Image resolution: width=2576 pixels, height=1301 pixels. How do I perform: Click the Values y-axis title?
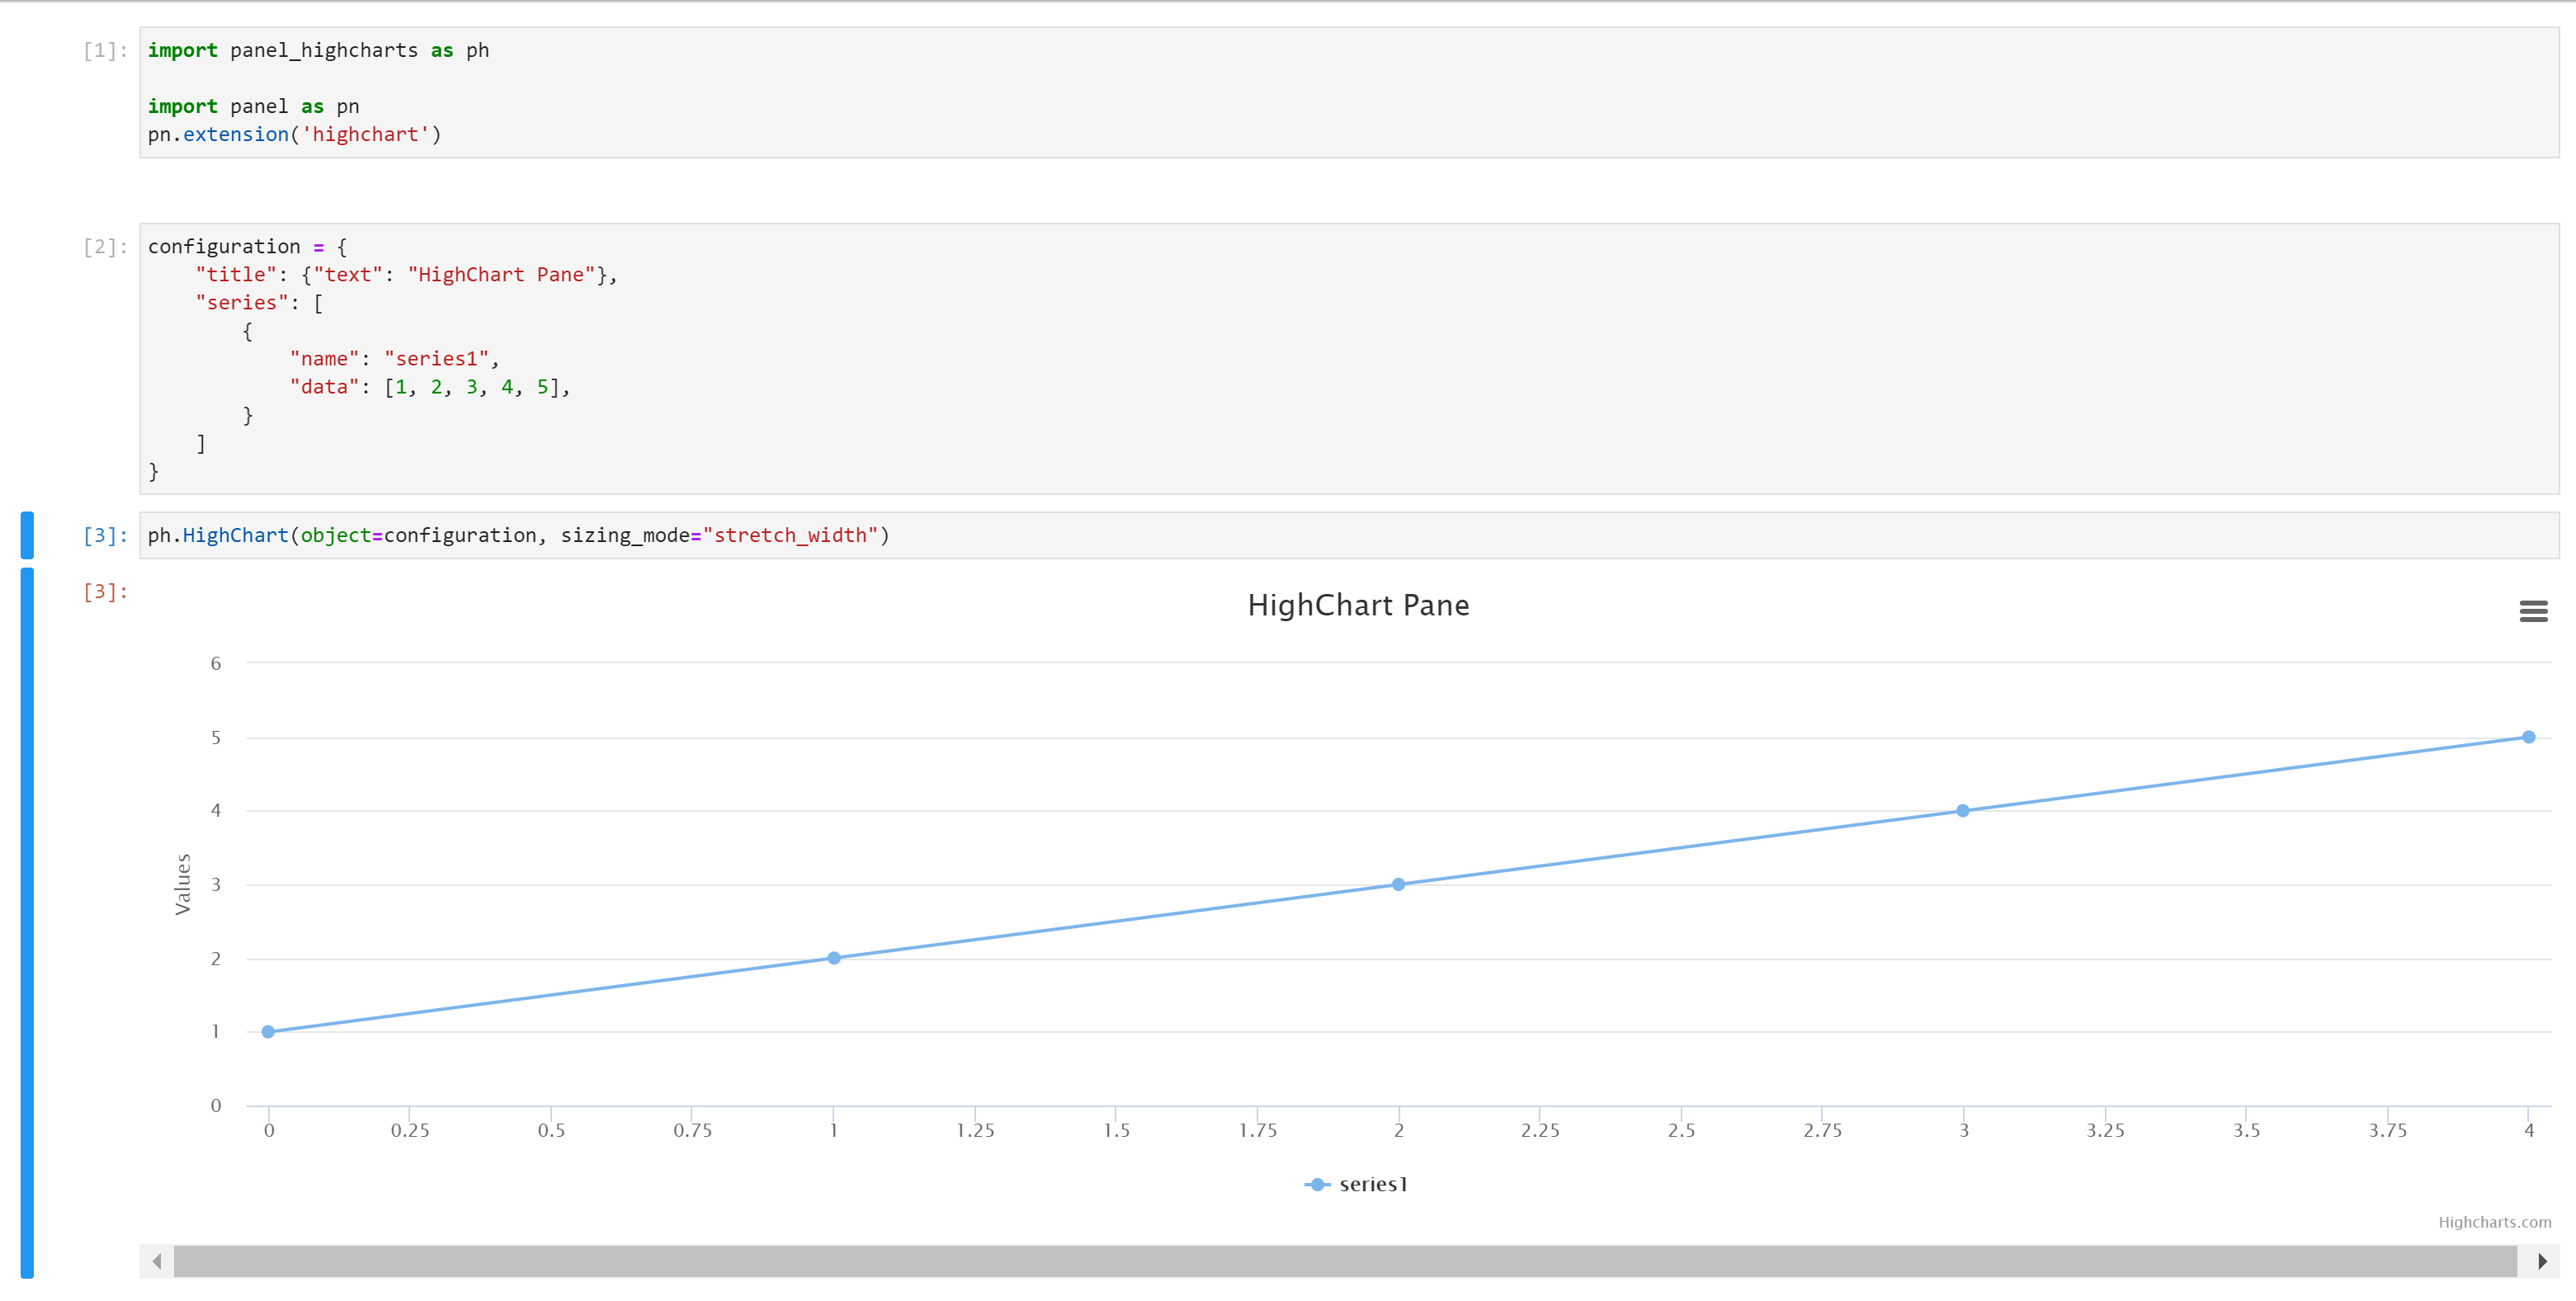pyautogui.click(x=182, y=884)
